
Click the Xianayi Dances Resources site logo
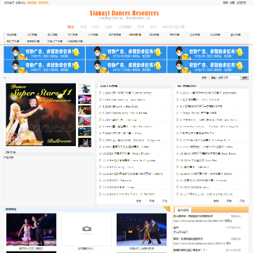coord(124,13)
